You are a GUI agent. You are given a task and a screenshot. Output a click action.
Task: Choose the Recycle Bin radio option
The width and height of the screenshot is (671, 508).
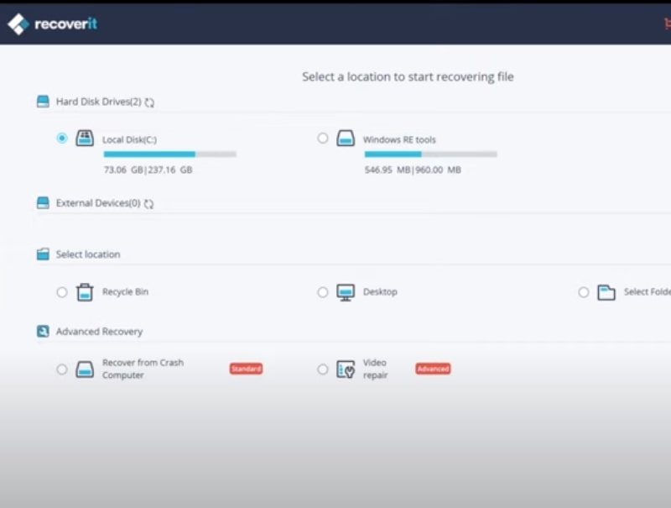click(x=62, y=292)
